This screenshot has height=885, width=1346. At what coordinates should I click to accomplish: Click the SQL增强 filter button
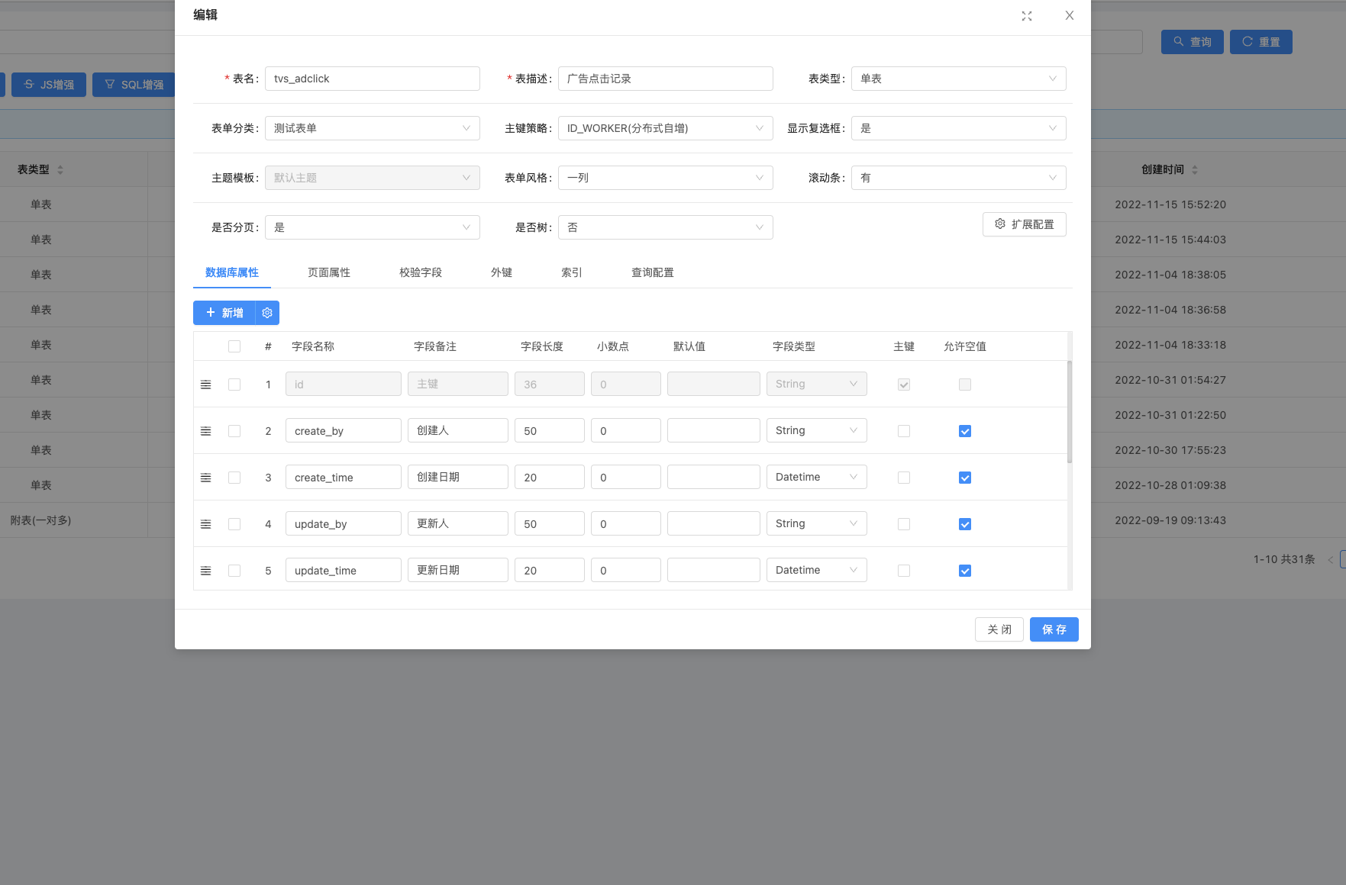tap(134, 85)
